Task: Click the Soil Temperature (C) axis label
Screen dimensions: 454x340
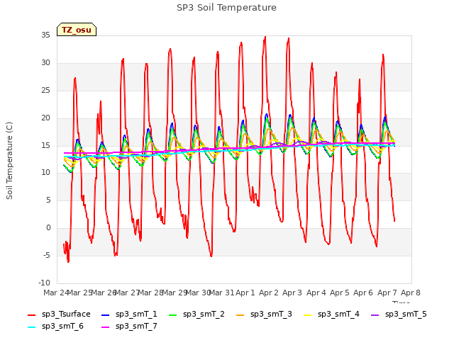Action: (9, 161)
